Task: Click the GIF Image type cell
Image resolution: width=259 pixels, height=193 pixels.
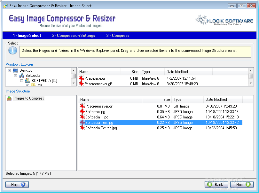Action: [182, 106]
